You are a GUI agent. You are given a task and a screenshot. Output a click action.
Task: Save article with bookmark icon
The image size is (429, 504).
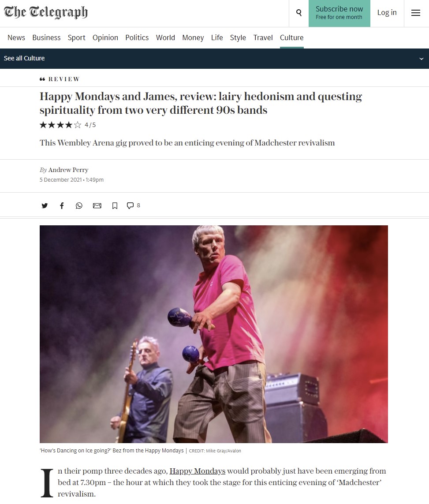tap(115, 206)
